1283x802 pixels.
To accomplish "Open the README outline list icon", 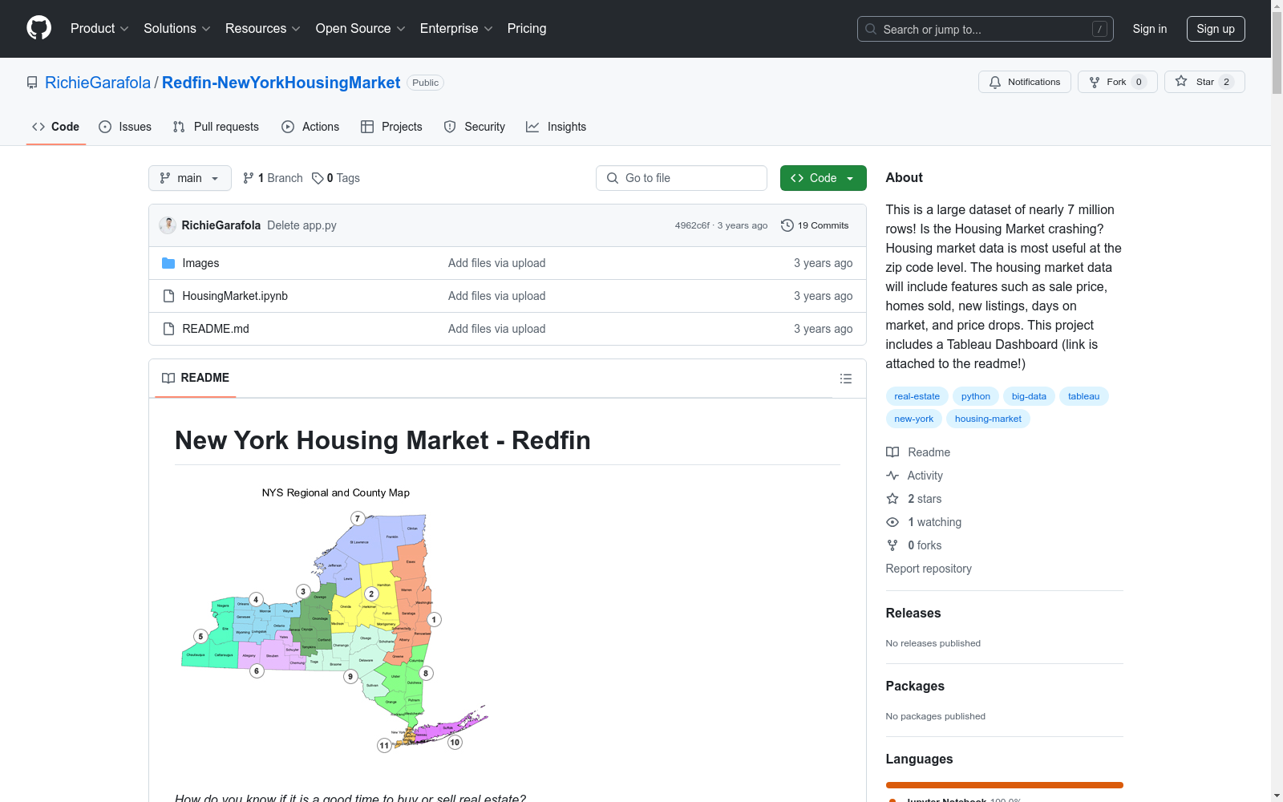I will pyautogui.click(x=845, y=379).
